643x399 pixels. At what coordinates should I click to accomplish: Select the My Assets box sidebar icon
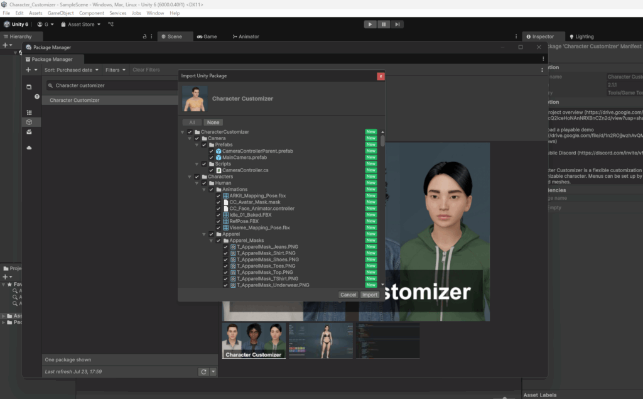29,123
